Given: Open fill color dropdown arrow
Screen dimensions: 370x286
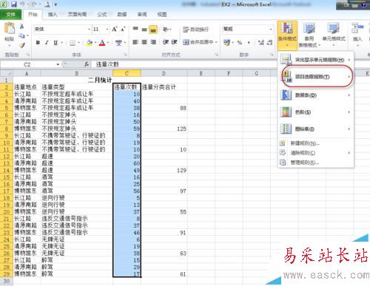Looking at the screenshot, I should coord(95,43).
